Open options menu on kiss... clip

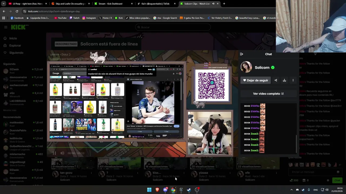point(184,173)
